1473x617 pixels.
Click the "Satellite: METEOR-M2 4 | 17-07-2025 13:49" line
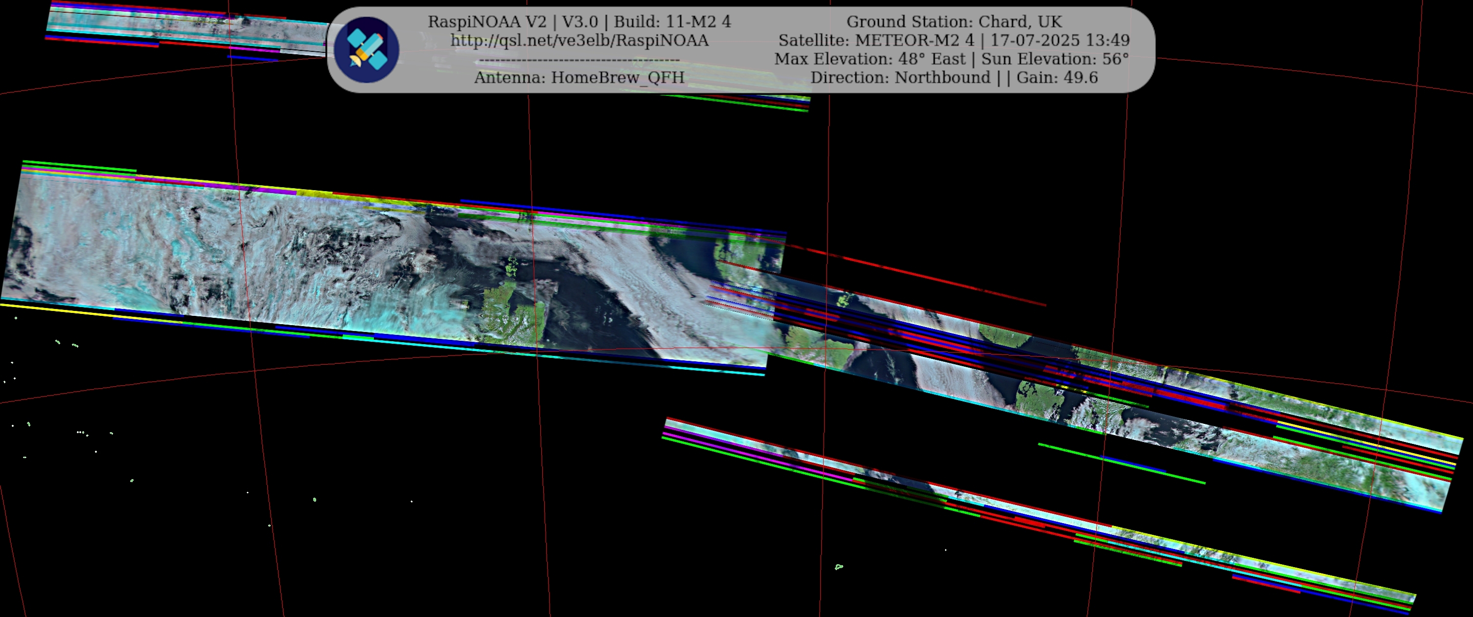tap(954, 41)
